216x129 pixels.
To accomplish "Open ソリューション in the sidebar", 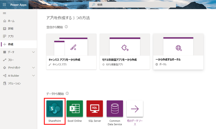I will 18,83.
